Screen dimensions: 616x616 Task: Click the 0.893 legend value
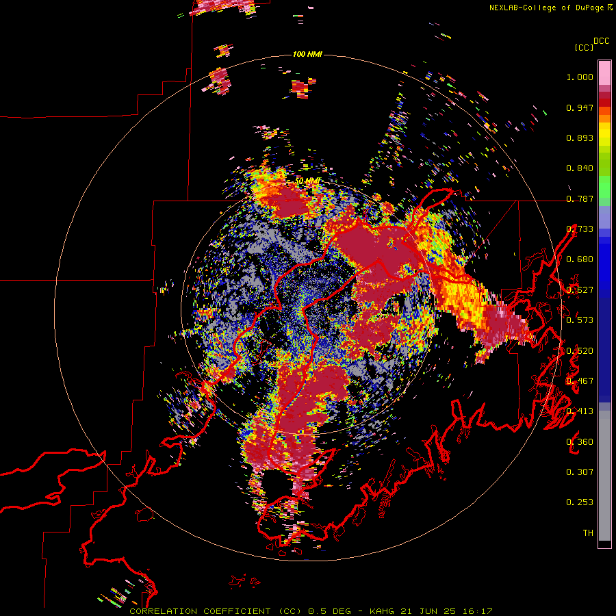click(580, 138)
